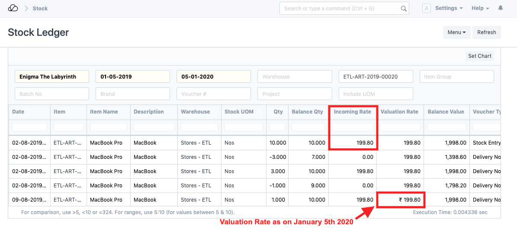
Task: Click the Warehouse filter field
Action: pyautogui.click(x=295, y=76)
